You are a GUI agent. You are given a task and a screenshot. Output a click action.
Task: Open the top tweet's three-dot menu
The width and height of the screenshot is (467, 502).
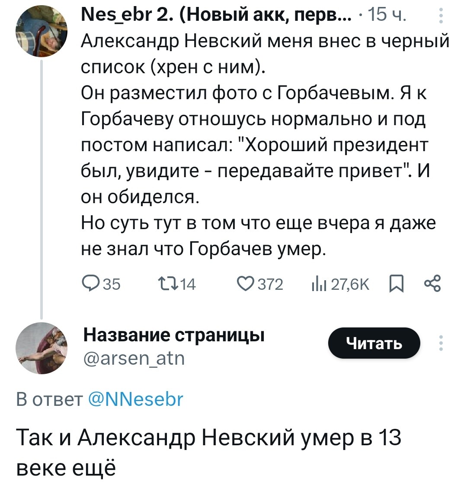pyautogui.click(x=441, y=15)
